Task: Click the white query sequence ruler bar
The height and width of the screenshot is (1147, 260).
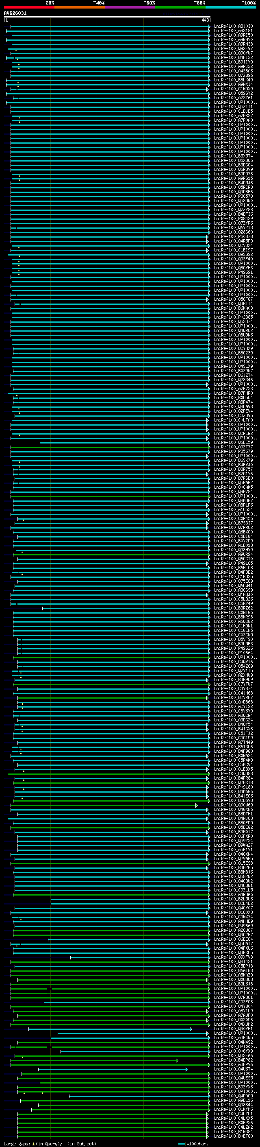Action: (x=107, y=17)
